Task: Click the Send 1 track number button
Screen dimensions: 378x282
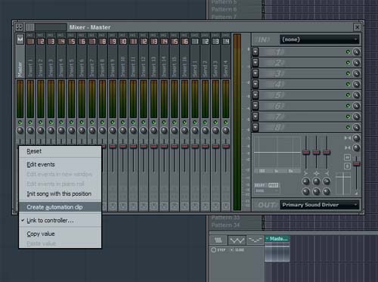Action: pos(195,42)
